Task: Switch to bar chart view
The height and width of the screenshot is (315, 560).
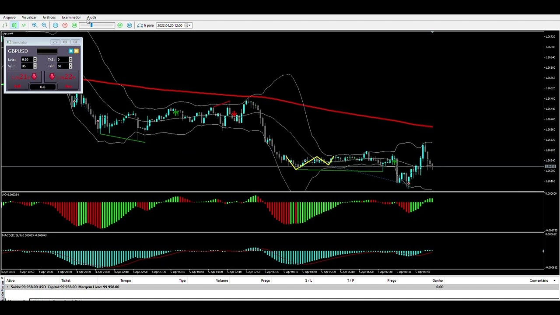Action: 5,25
